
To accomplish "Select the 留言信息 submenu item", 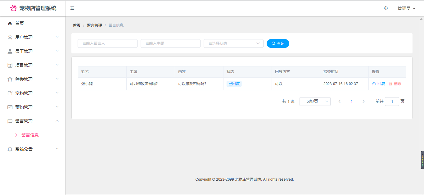I will click(30, 135).
